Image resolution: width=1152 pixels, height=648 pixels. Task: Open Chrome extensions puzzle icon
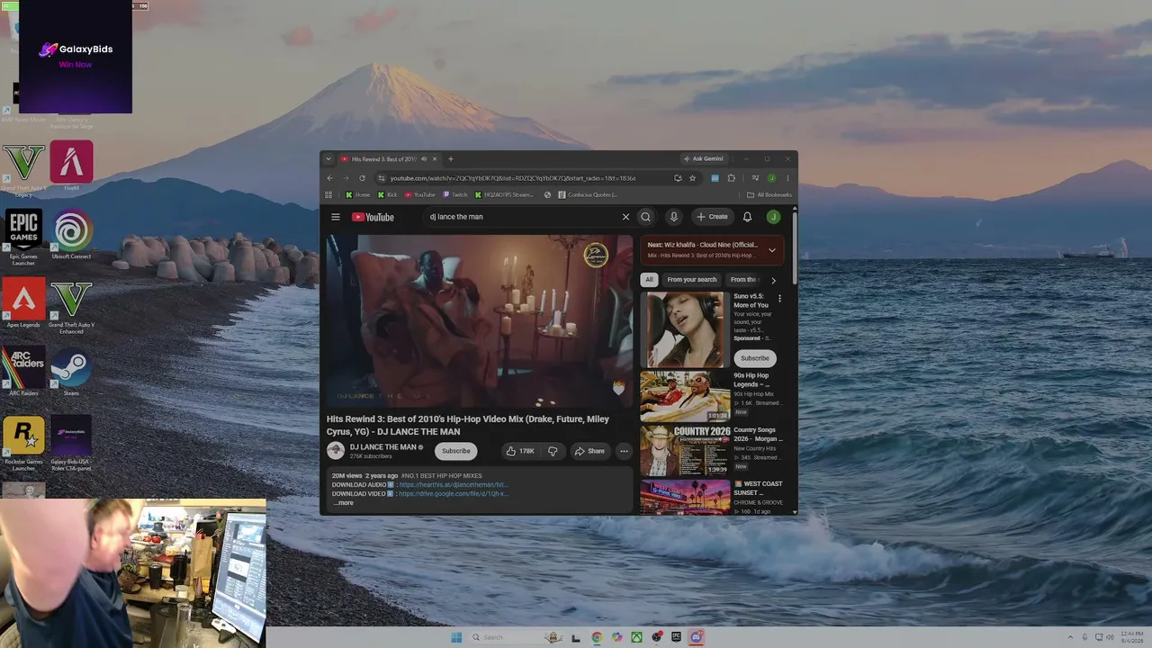(731, 178)
